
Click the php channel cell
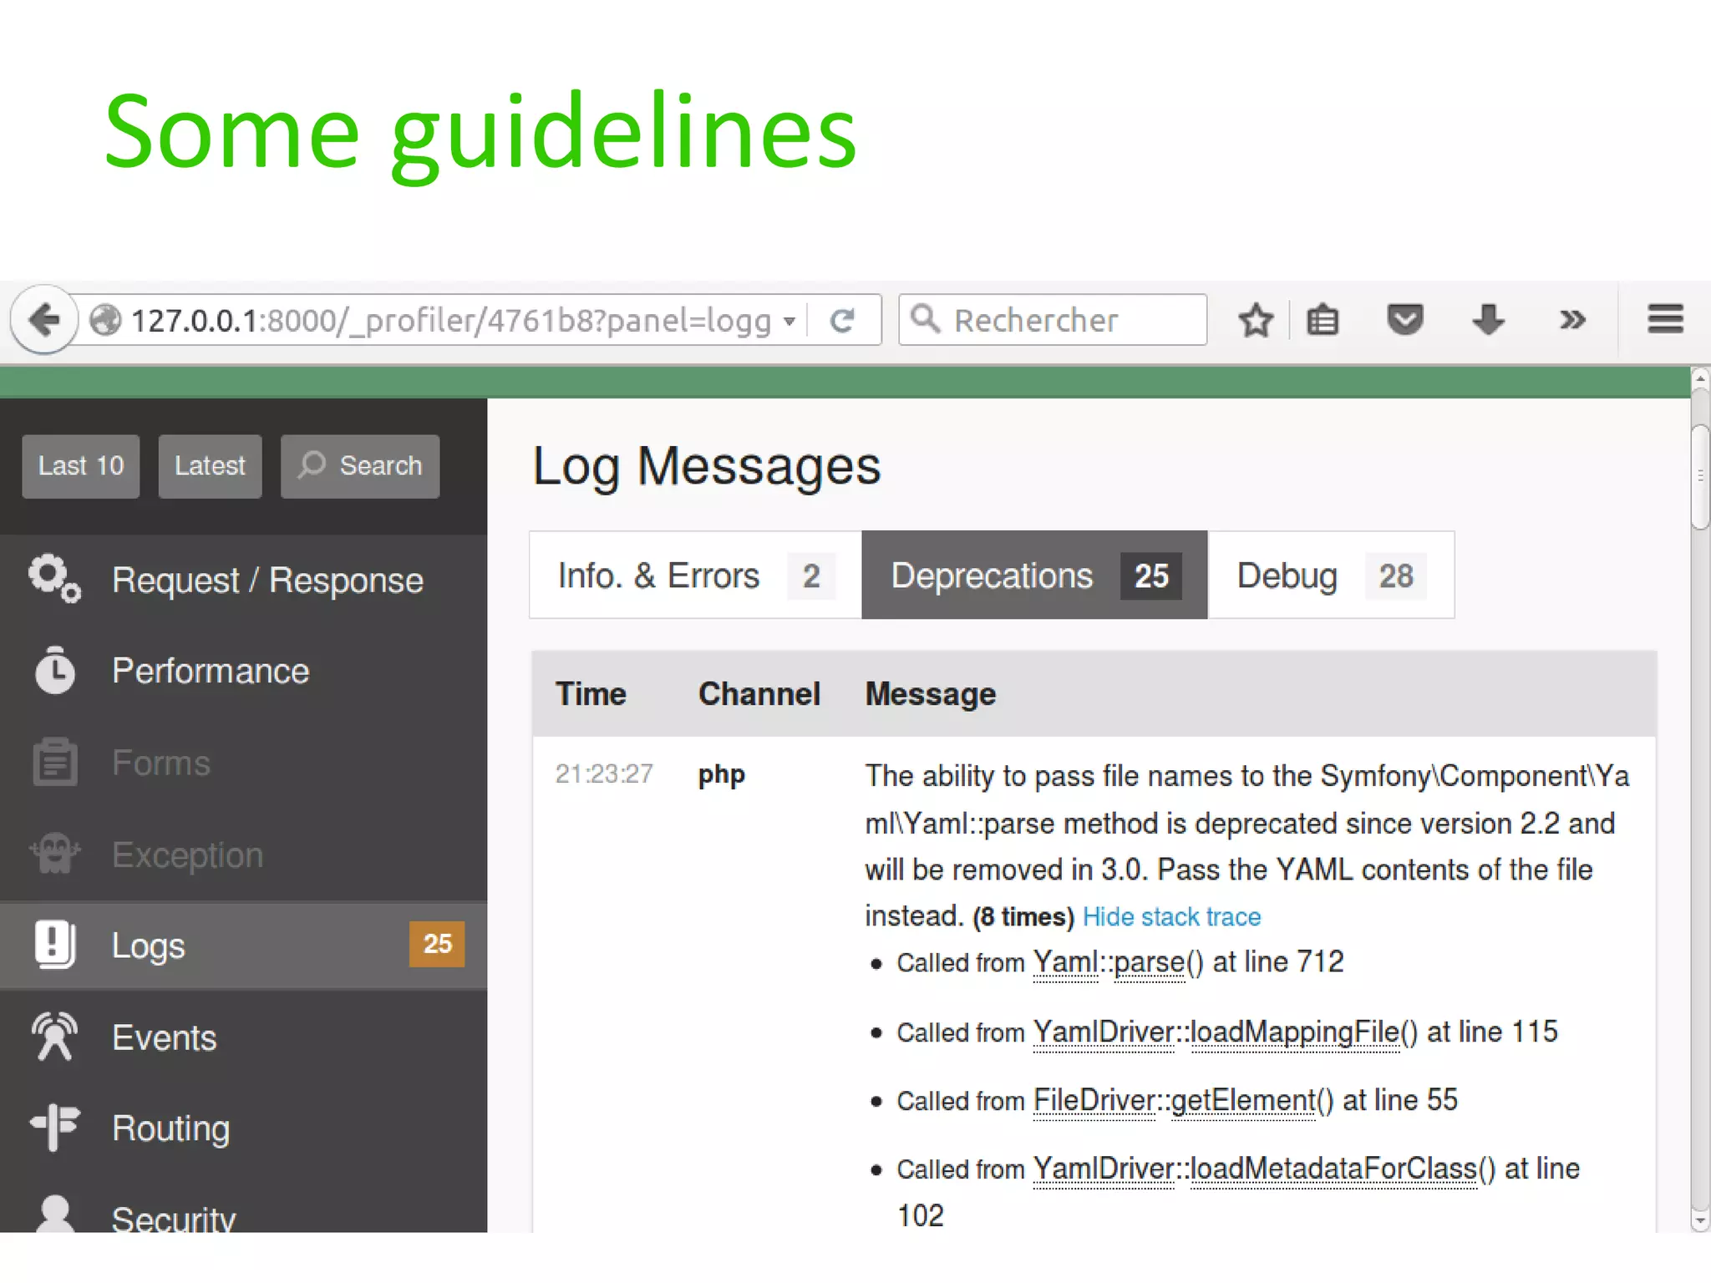pos(721,776)
